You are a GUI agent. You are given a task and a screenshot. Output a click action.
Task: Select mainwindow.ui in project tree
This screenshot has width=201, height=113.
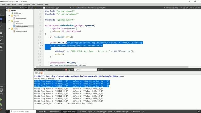pos(21,31)
